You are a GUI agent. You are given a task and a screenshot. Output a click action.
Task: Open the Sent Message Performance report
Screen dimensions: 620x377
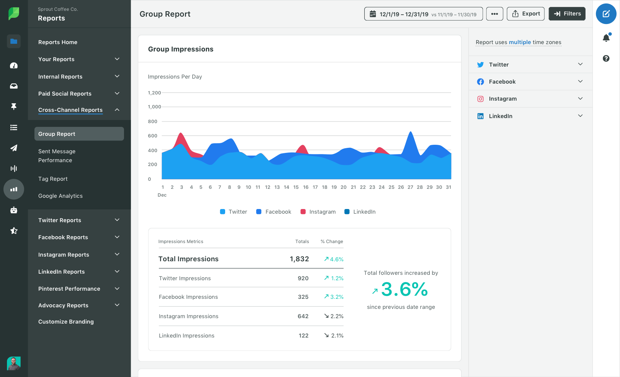coord(57,156)
